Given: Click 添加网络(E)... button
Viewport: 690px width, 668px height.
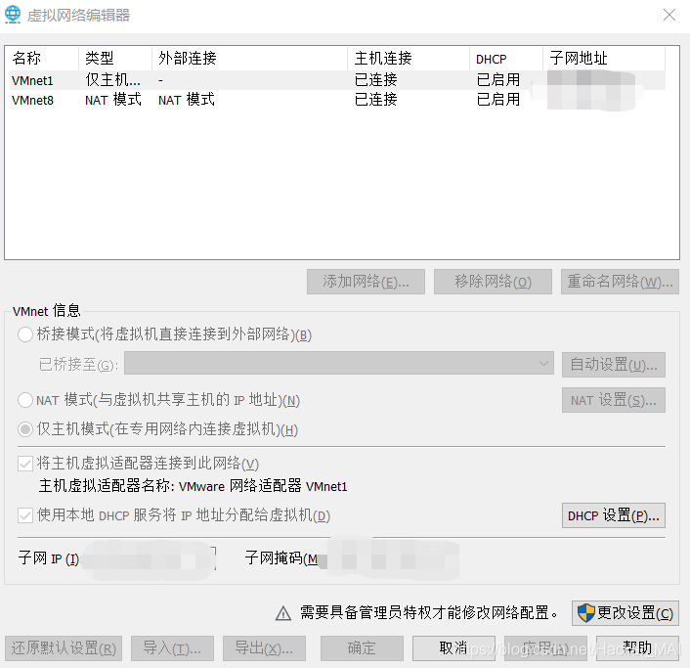Looking at the screenshot, I should [x=366, y=282].
